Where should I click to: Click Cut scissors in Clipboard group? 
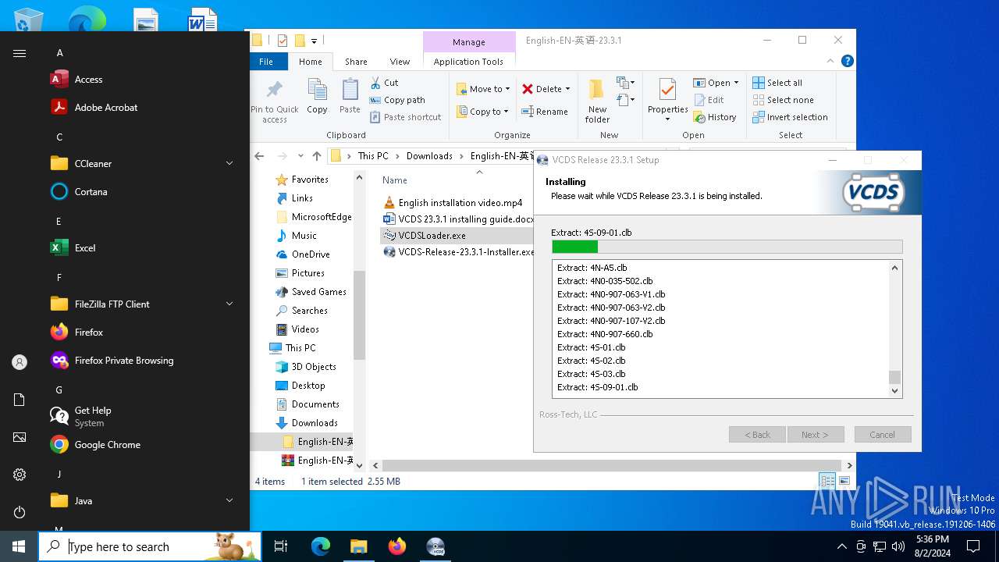(x=384, y=83)
